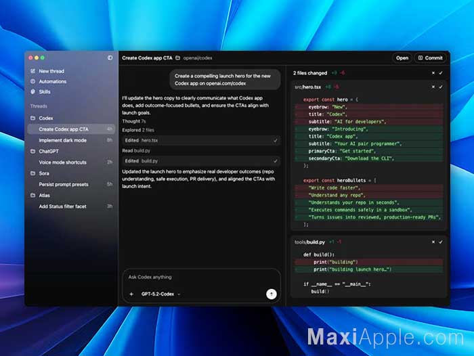The image size is (474, 356).
Task: Toggle the sidebar panel icon
Action: pos(110,58)
